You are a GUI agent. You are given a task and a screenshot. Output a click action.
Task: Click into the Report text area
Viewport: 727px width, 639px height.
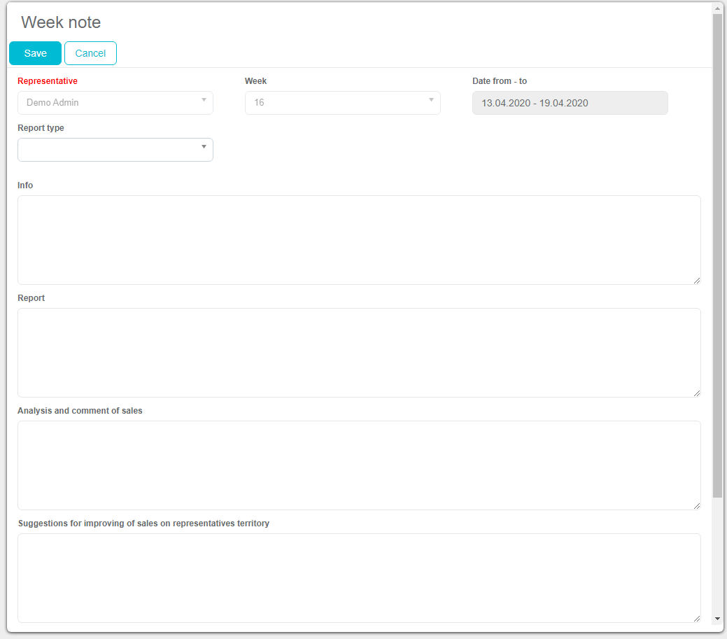click(358, 352)
